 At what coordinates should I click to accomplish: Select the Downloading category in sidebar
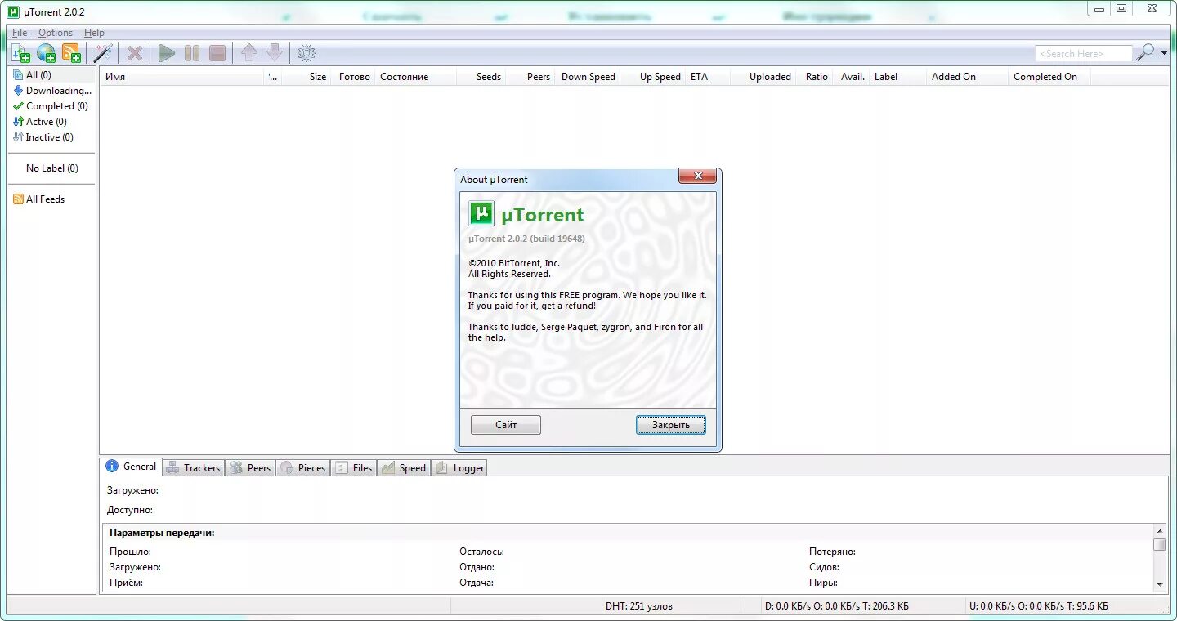(52, 91)
